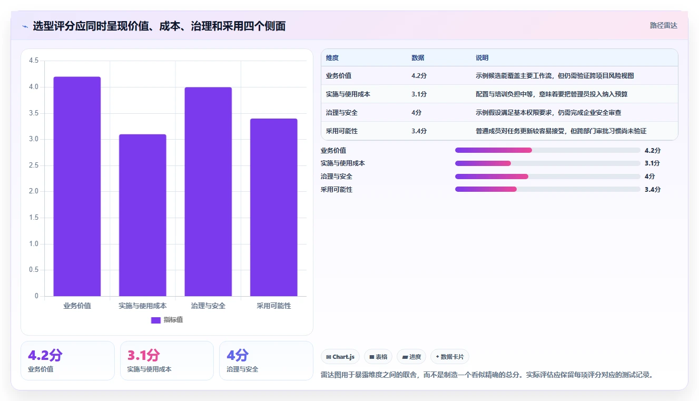Click the 治理与安全 x-axis label on the chart
Screen dimensions: 699x401
point(208,306)
